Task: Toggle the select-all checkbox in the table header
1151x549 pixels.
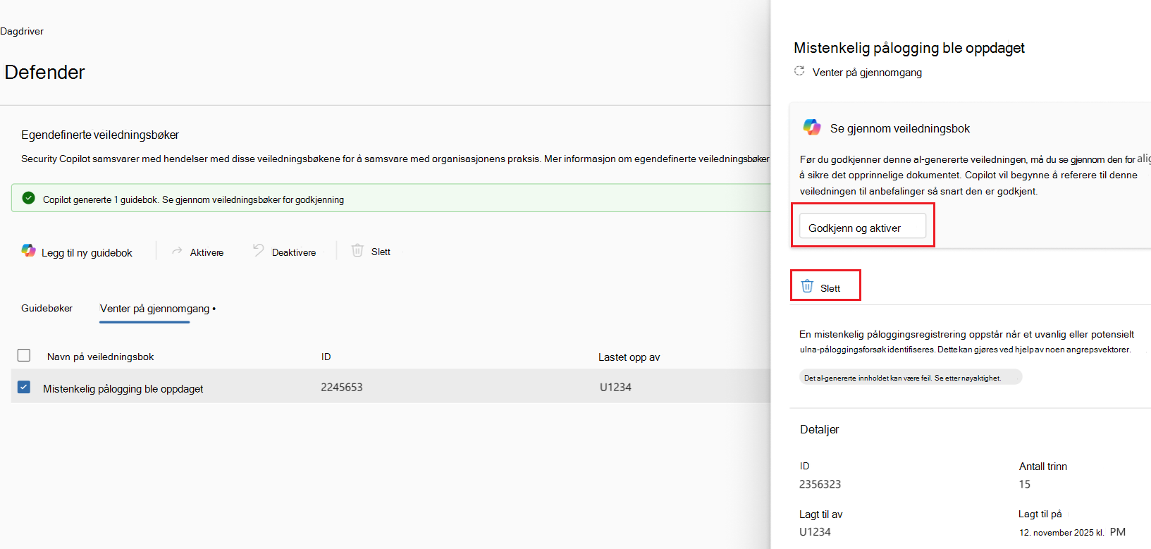Action: tap(24, 355)
